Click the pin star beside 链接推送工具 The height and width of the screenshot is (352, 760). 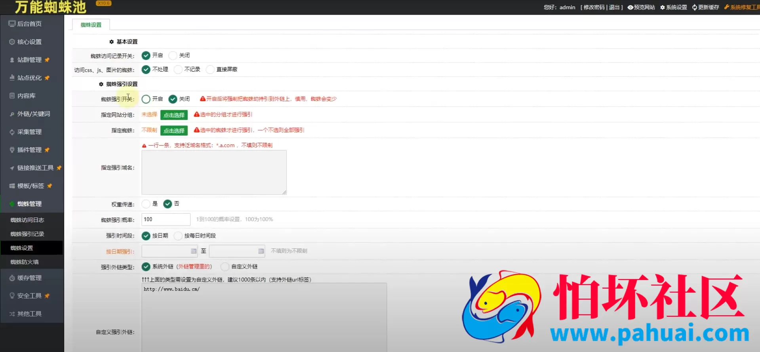point(59,168)
